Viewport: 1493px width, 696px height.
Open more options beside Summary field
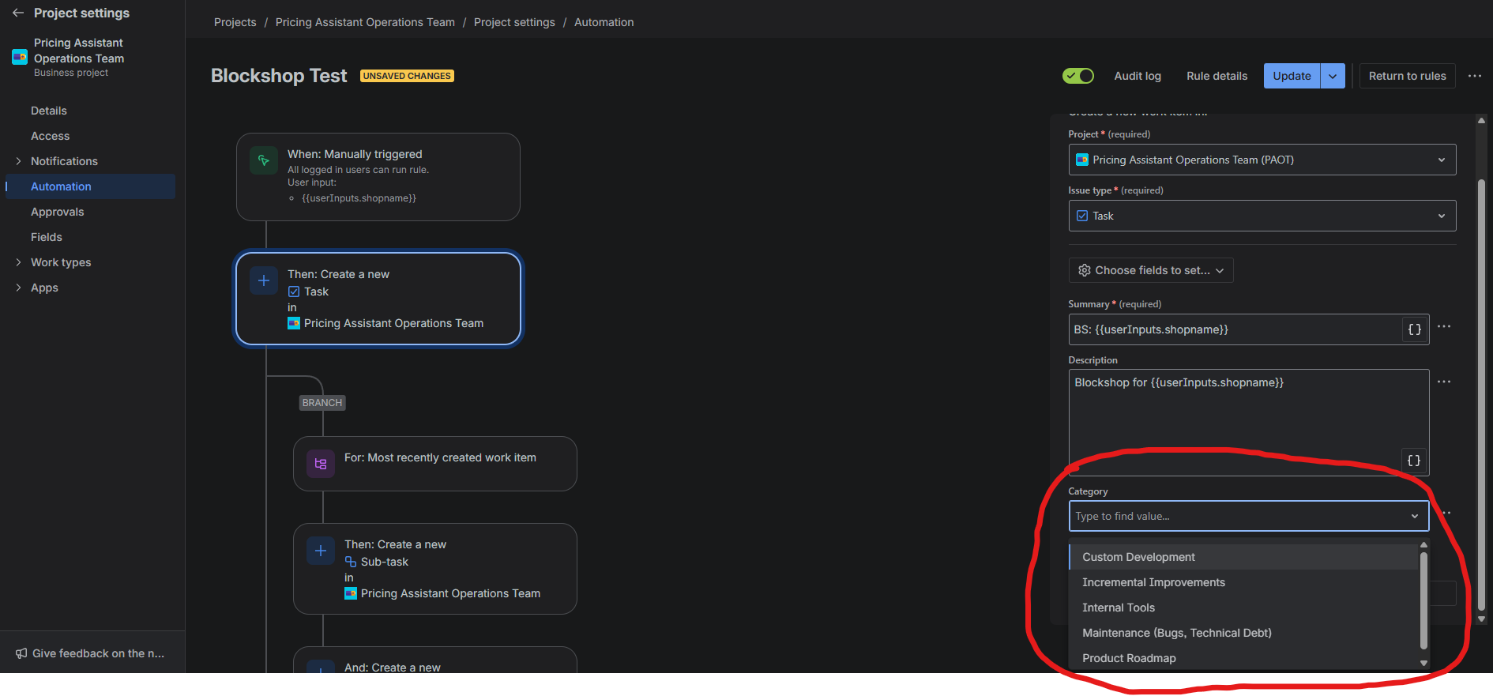tap(1444, 326)
